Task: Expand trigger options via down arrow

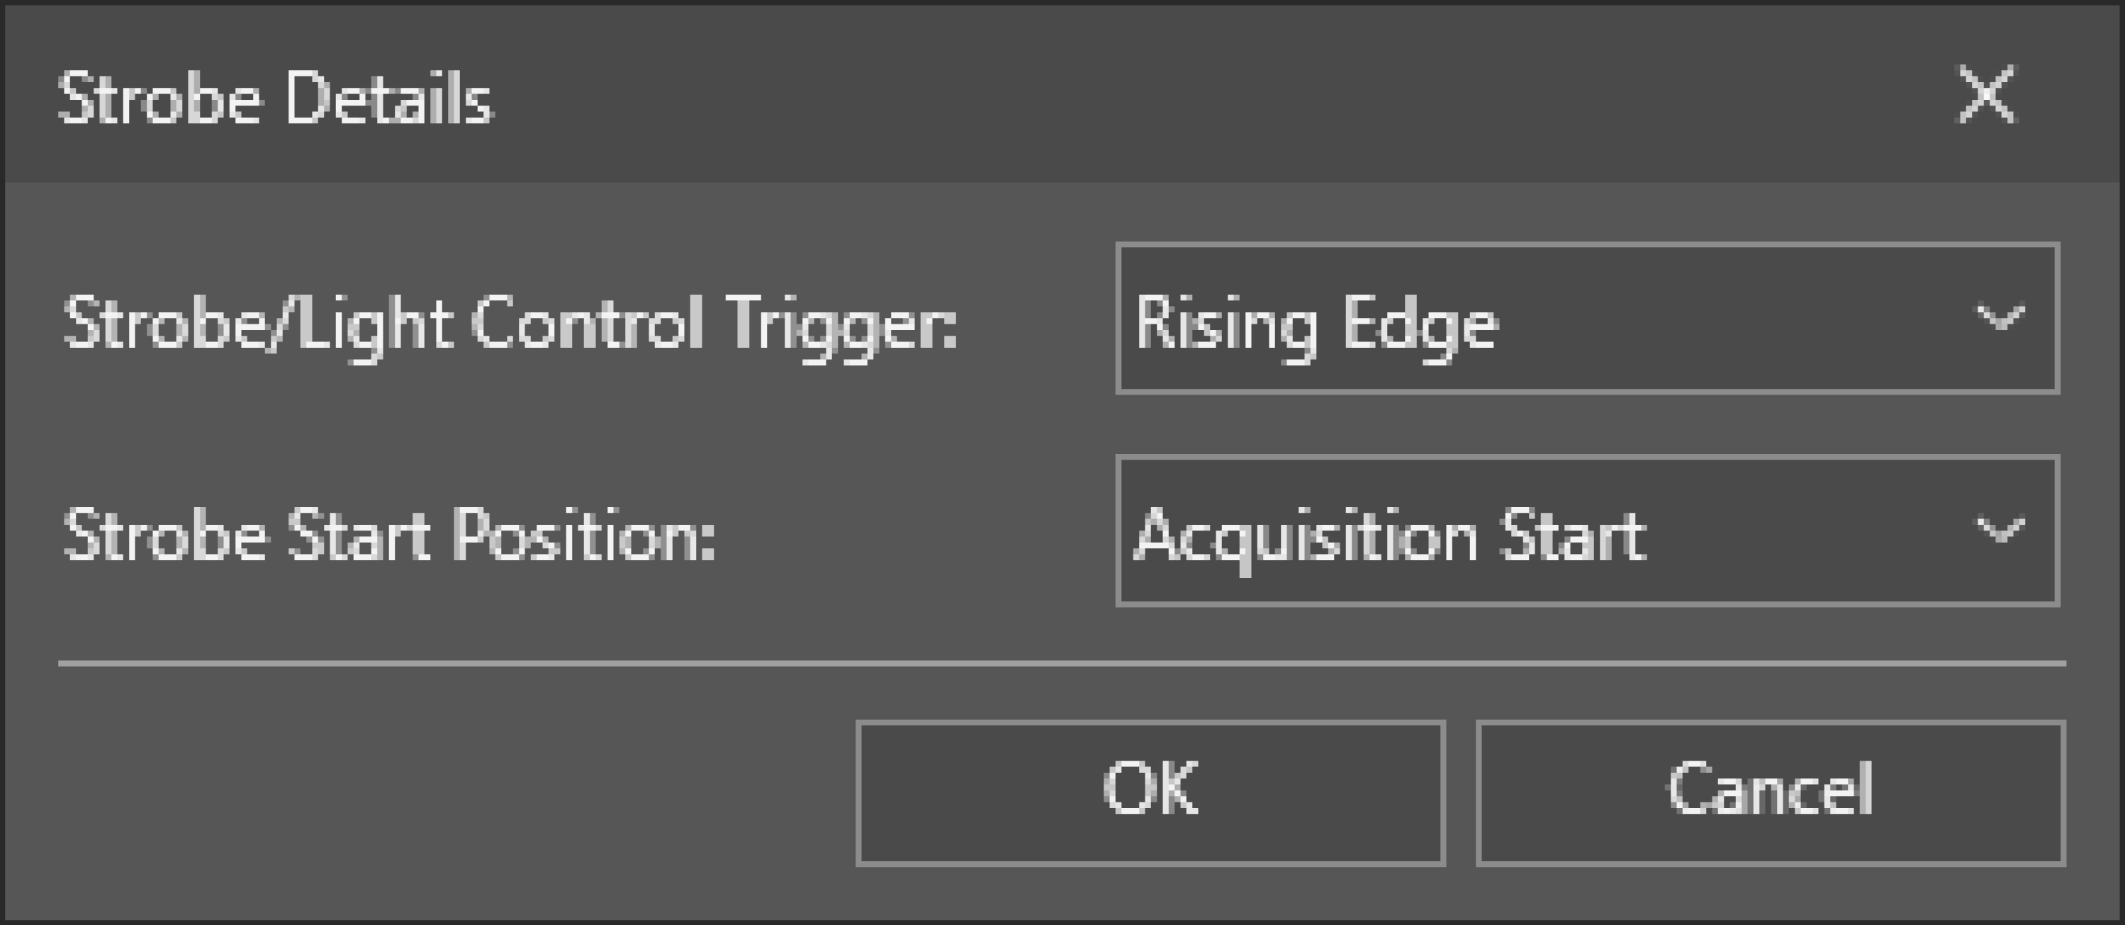Action: tap(2000, 317)
